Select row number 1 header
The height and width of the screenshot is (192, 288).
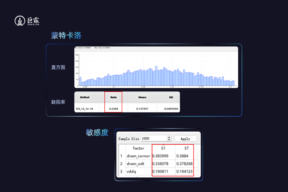tap(121, 156)
